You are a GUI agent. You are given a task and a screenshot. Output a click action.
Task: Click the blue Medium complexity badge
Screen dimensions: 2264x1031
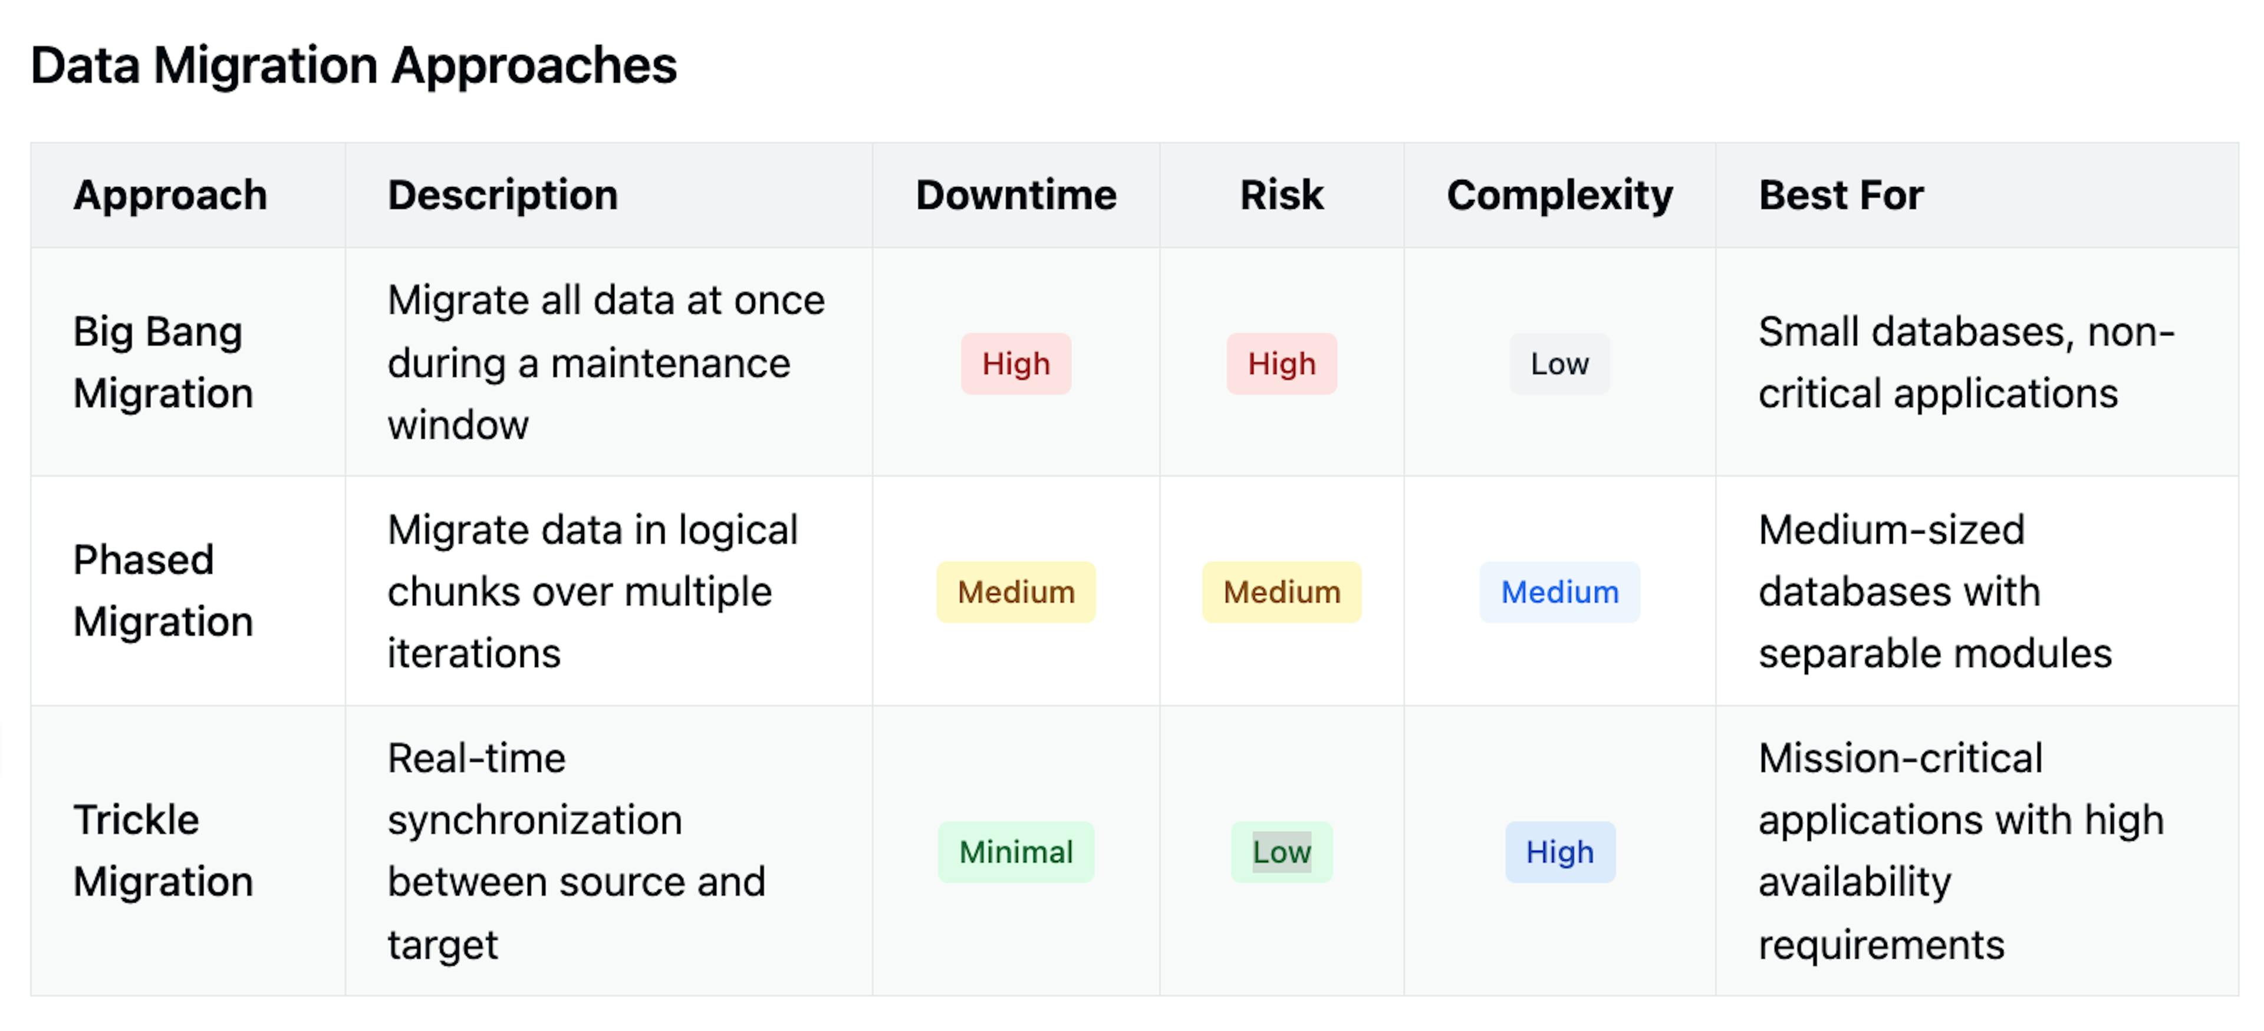[1559, 592]
